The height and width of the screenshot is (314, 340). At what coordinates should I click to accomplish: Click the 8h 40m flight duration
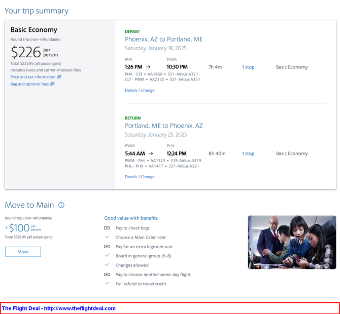click(217, 153)
